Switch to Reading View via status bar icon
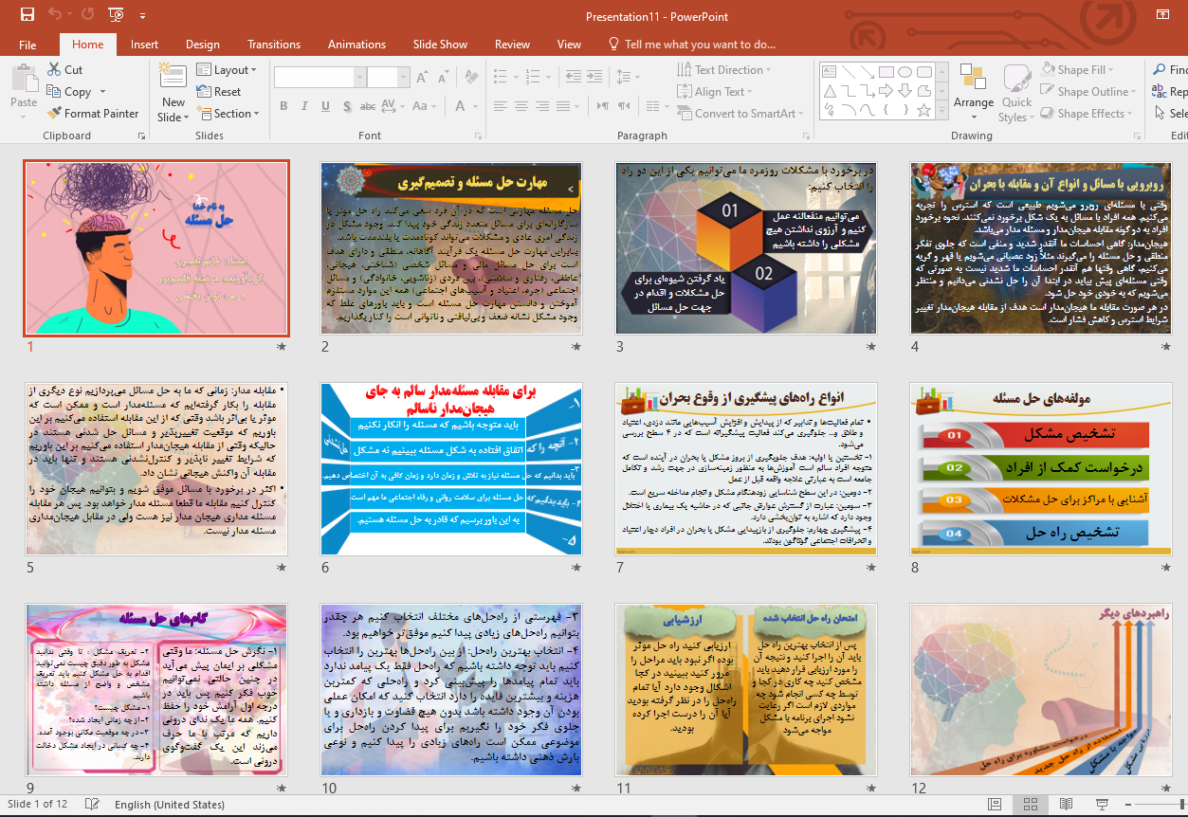 coord(1067,804)
